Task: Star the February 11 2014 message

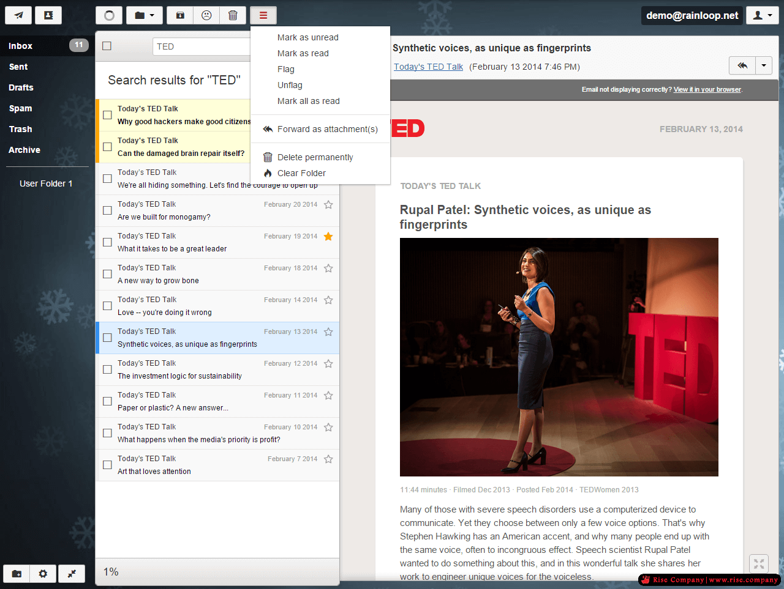Action: 328,396
